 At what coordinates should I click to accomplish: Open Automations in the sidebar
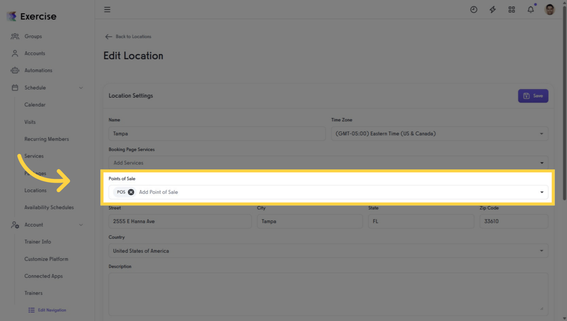coord(38,71)
